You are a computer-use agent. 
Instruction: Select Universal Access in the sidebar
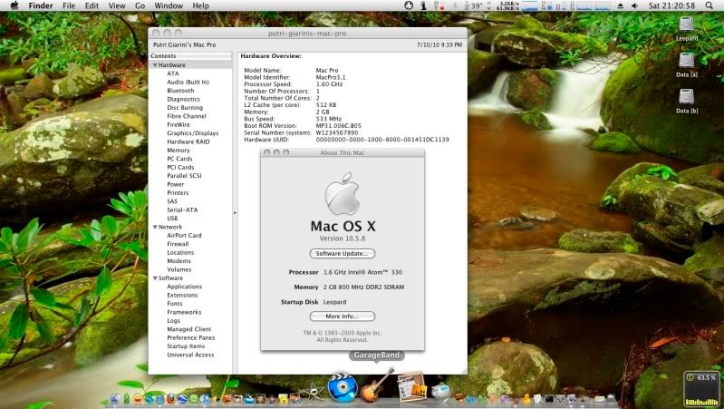190,355
